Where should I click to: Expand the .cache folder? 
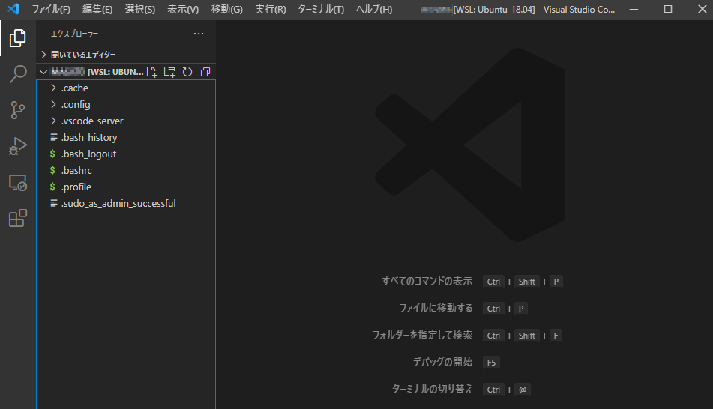[x=126, y=88]
